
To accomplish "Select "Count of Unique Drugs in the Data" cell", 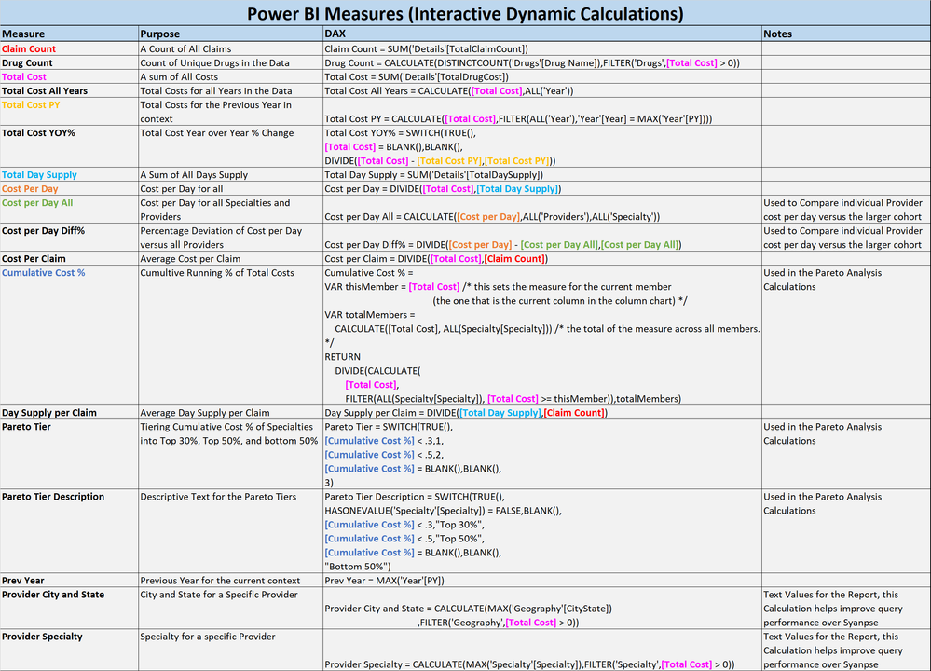I will point(231,63).
